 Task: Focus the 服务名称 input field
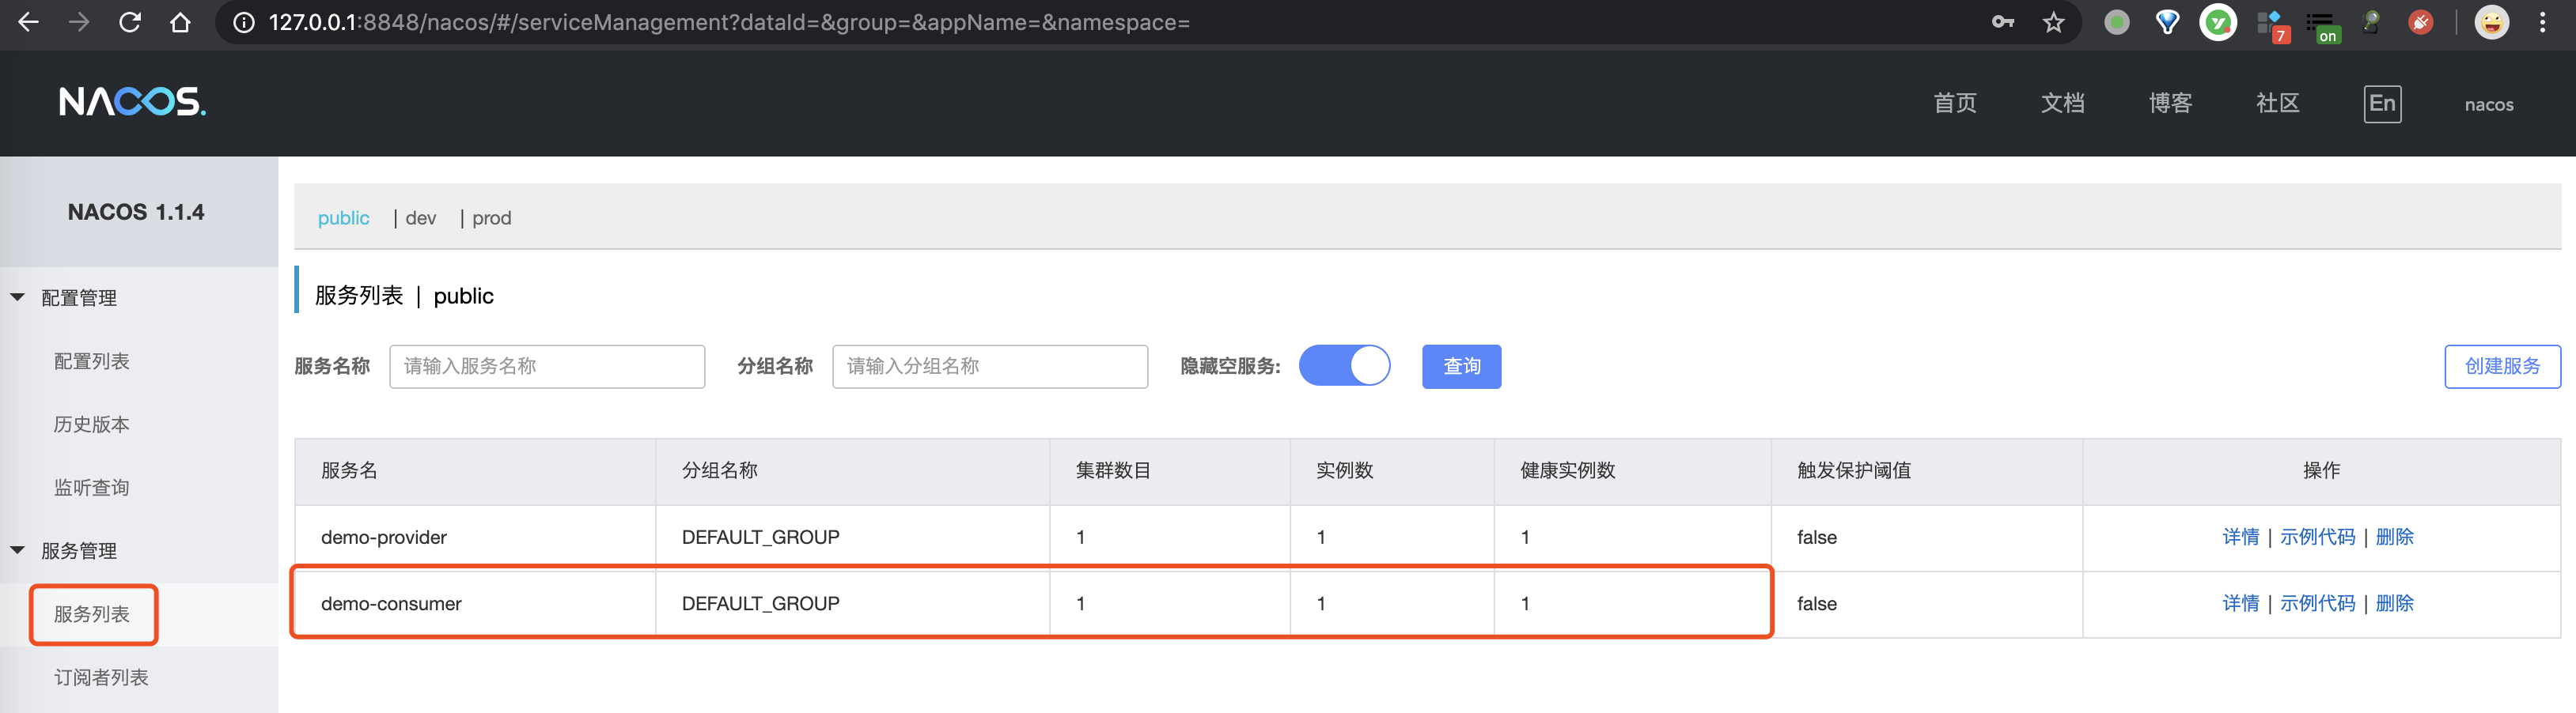(x=547, y=367)
